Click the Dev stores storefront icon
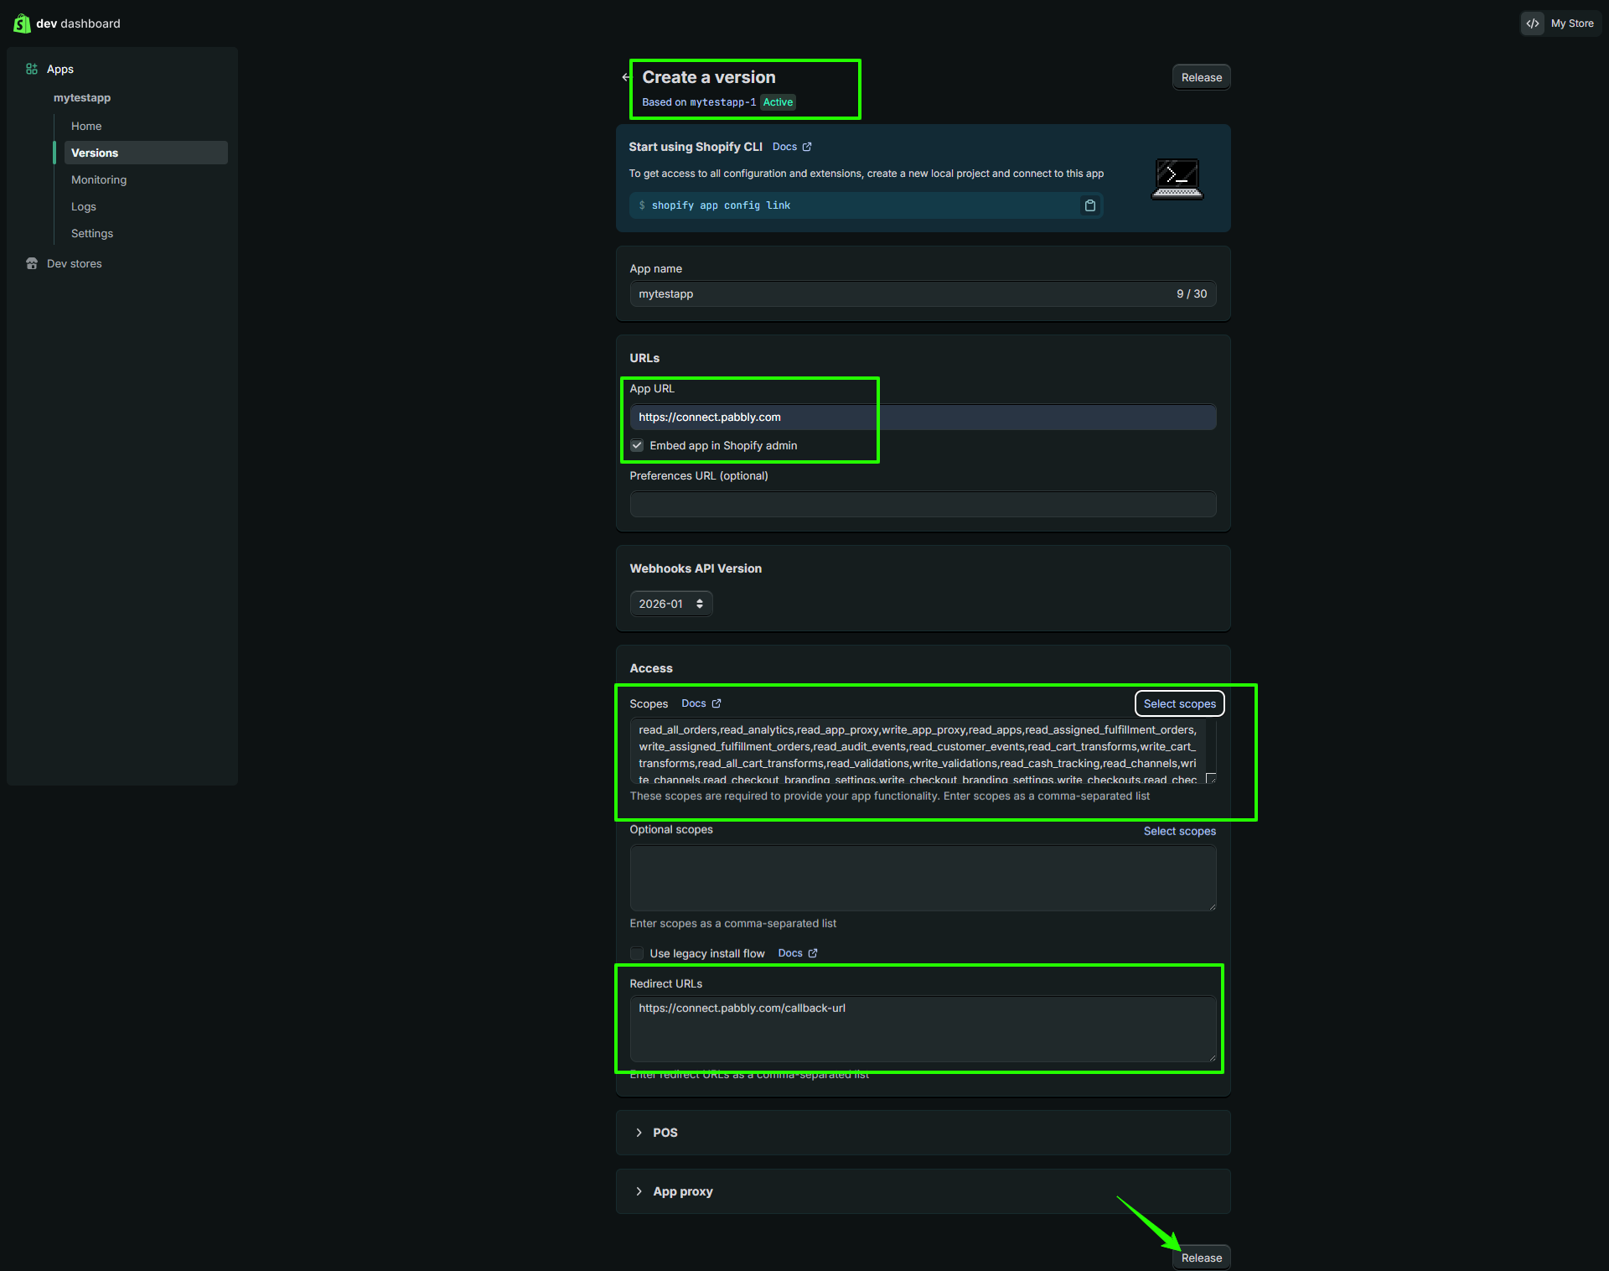Viewport: 1609px width, 1271px height. (32, 263)
